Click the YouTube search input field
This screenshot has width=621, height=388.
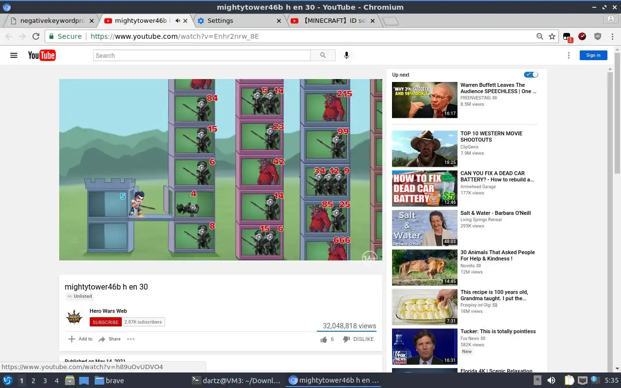point(202,55)
